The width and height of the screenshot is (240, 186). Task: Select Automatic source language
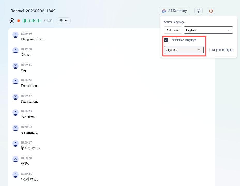pos(173,30)
